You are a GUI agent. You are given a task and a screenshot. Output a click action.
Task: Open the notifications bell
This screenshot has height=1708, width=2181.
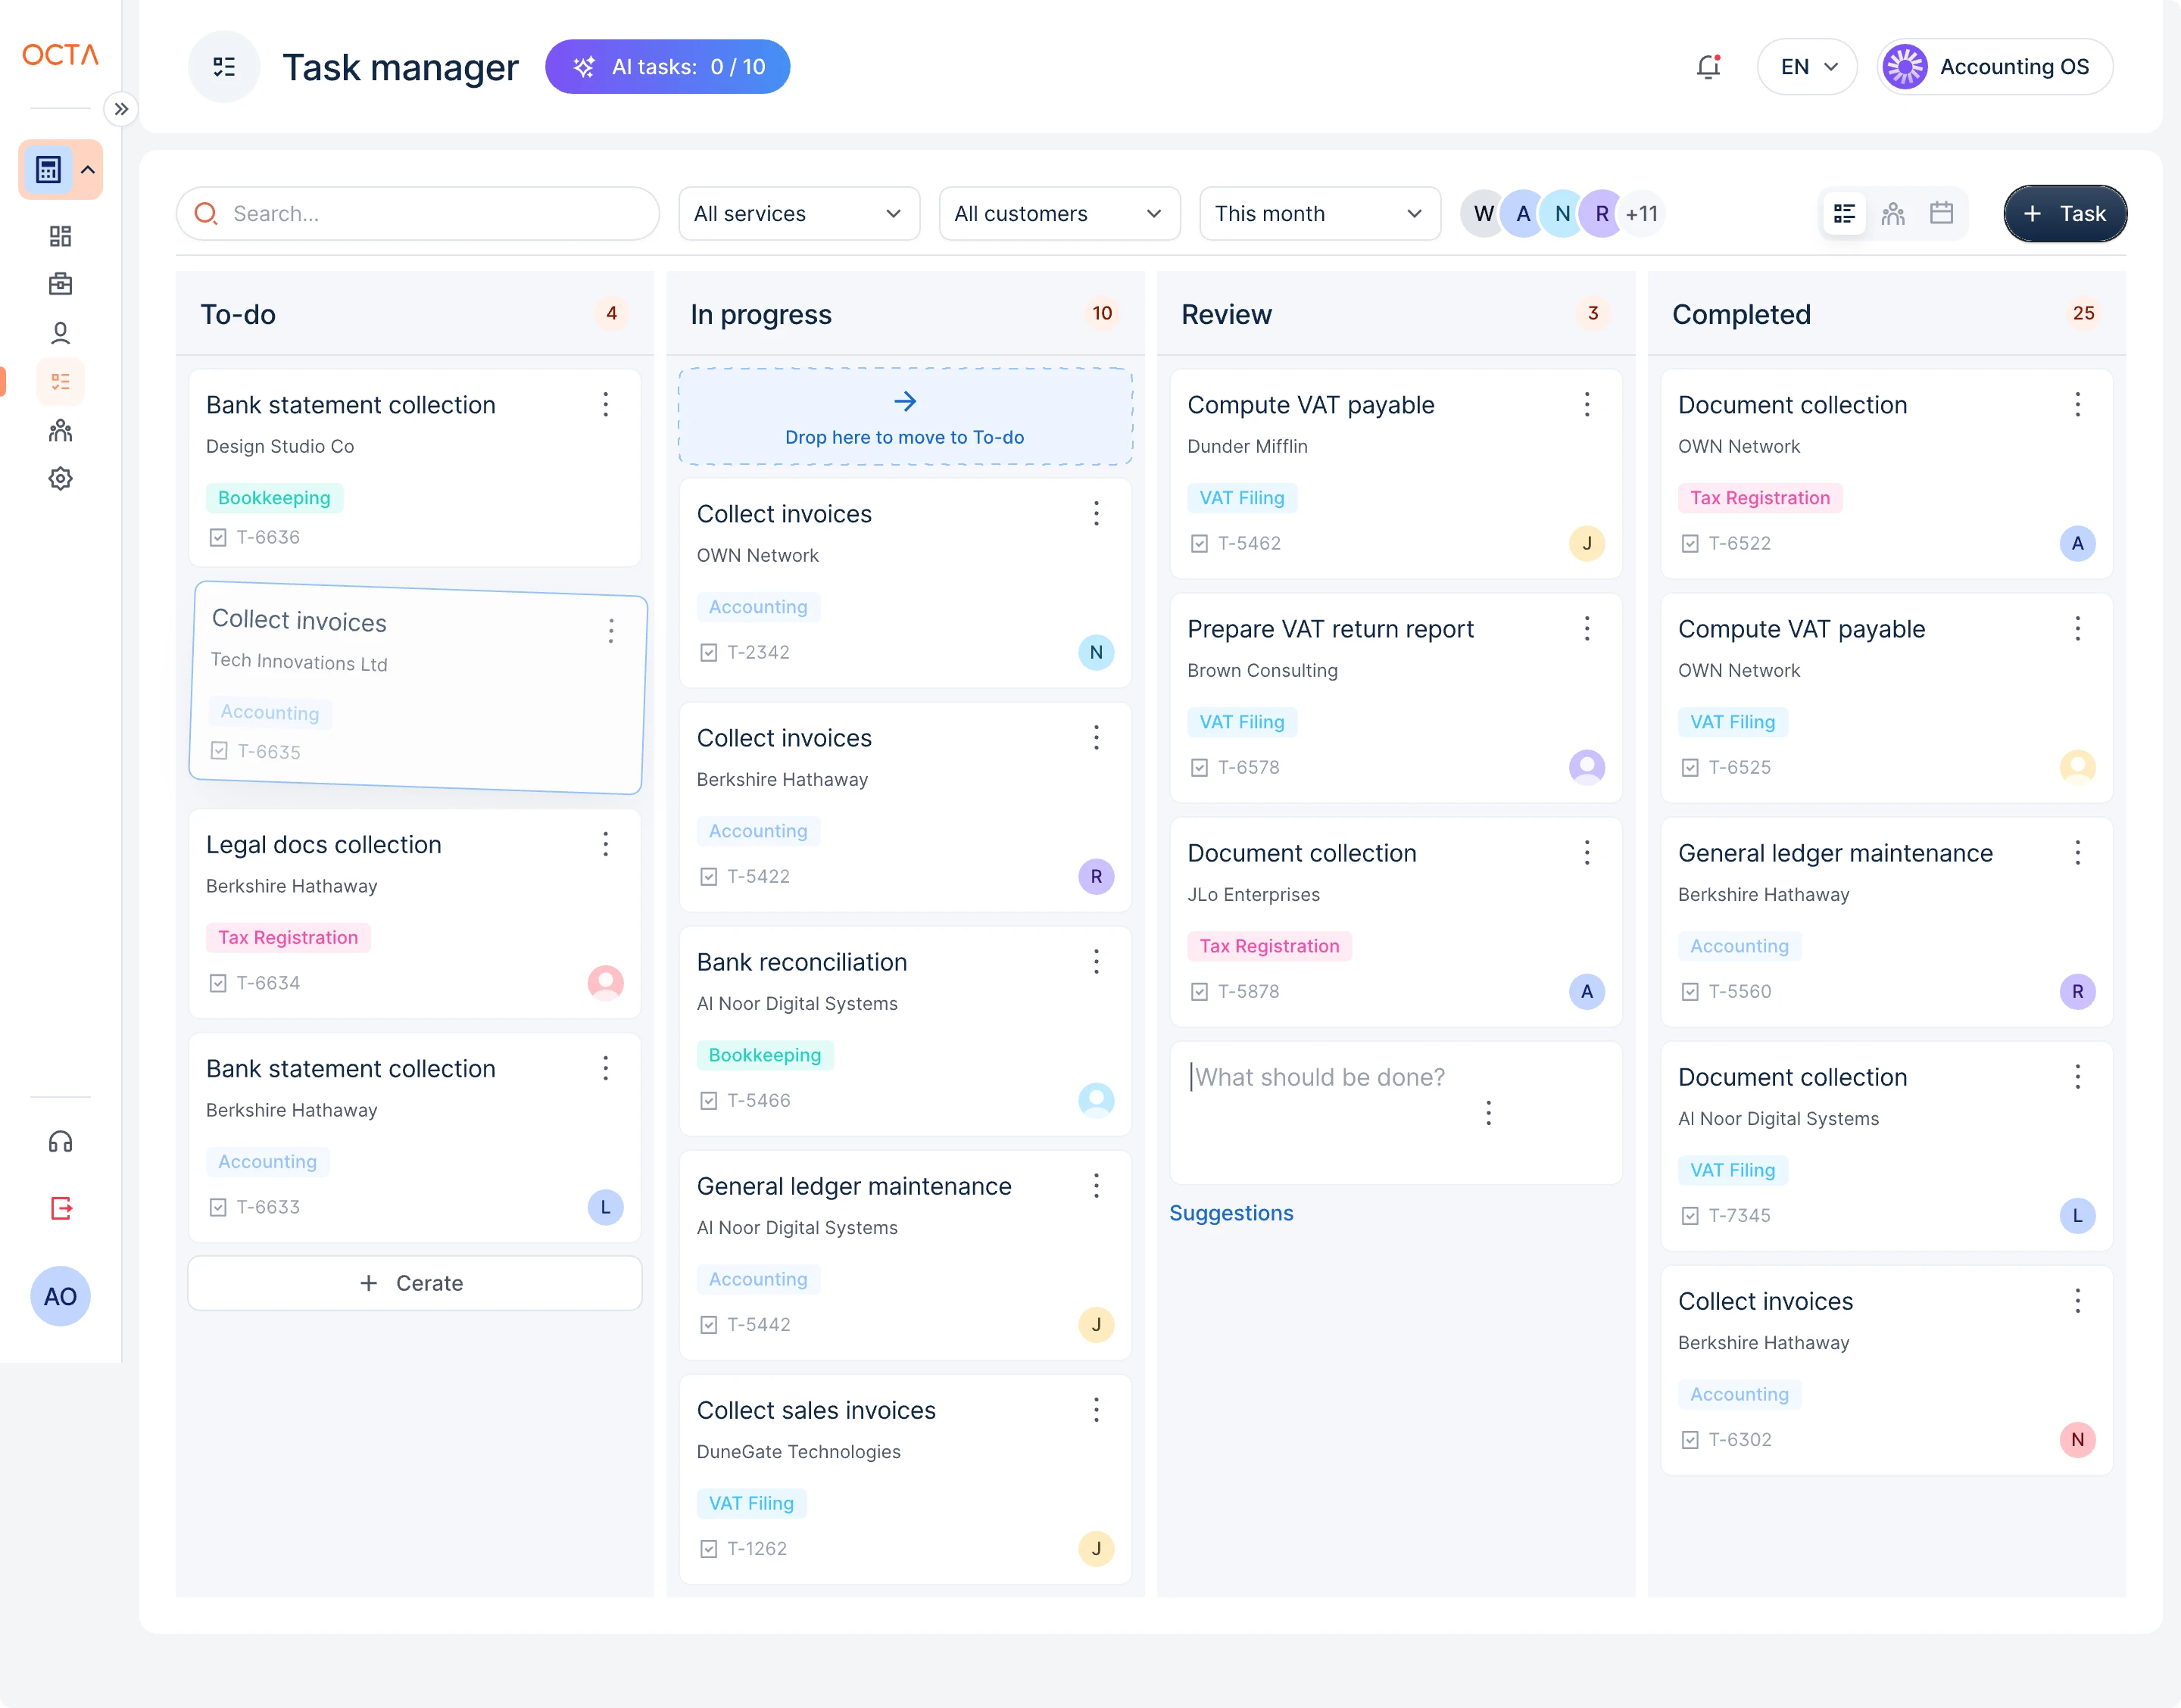pos(1708,67)
